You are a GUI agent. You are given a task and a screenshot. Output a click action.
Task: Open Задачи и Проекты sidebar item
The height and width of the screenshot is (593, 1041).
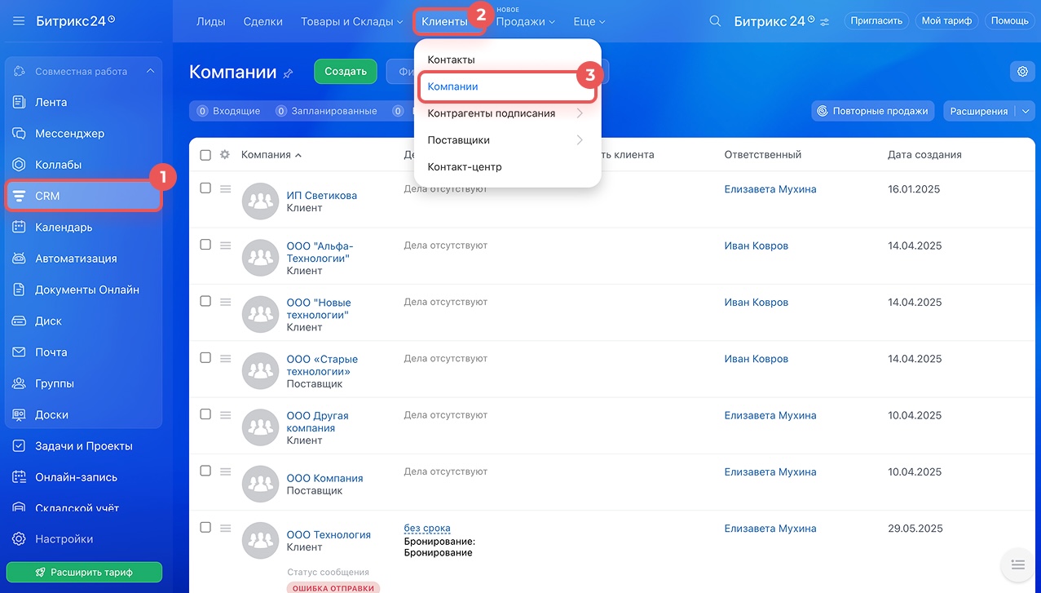point(84,446)
